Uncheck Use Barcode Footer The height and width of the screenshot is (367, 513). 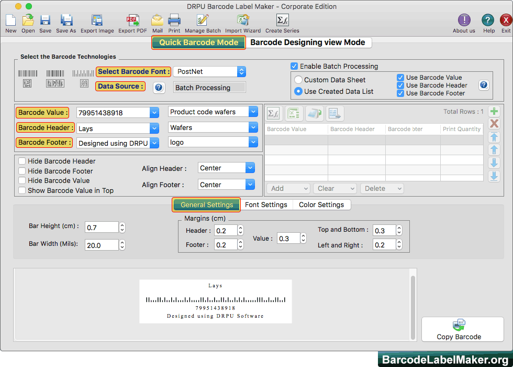tap(400, 93)
